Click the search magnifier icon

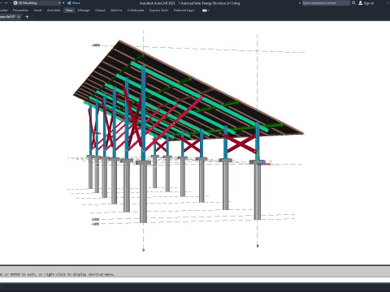pos(353,3)
